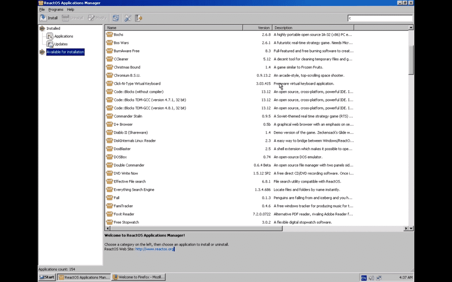Select the DVD Write Now entry
This screenshot has width=452, height=282.
pos(126,173)
